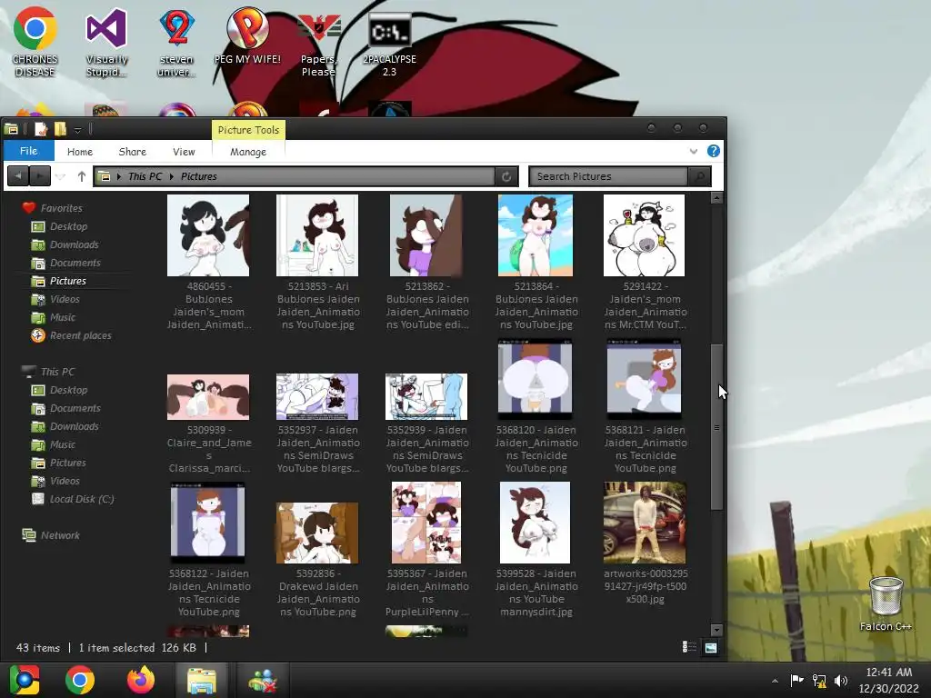
Task: Open Music under This PC
Action: (63, 444)
